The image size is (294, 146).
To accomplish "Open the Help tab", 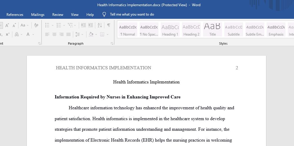I will [90, 15].
